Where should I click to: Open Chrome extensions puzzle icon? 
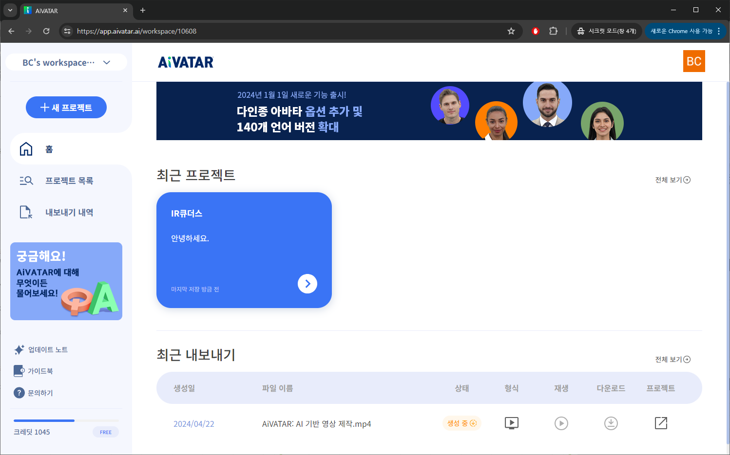point(553,31)
